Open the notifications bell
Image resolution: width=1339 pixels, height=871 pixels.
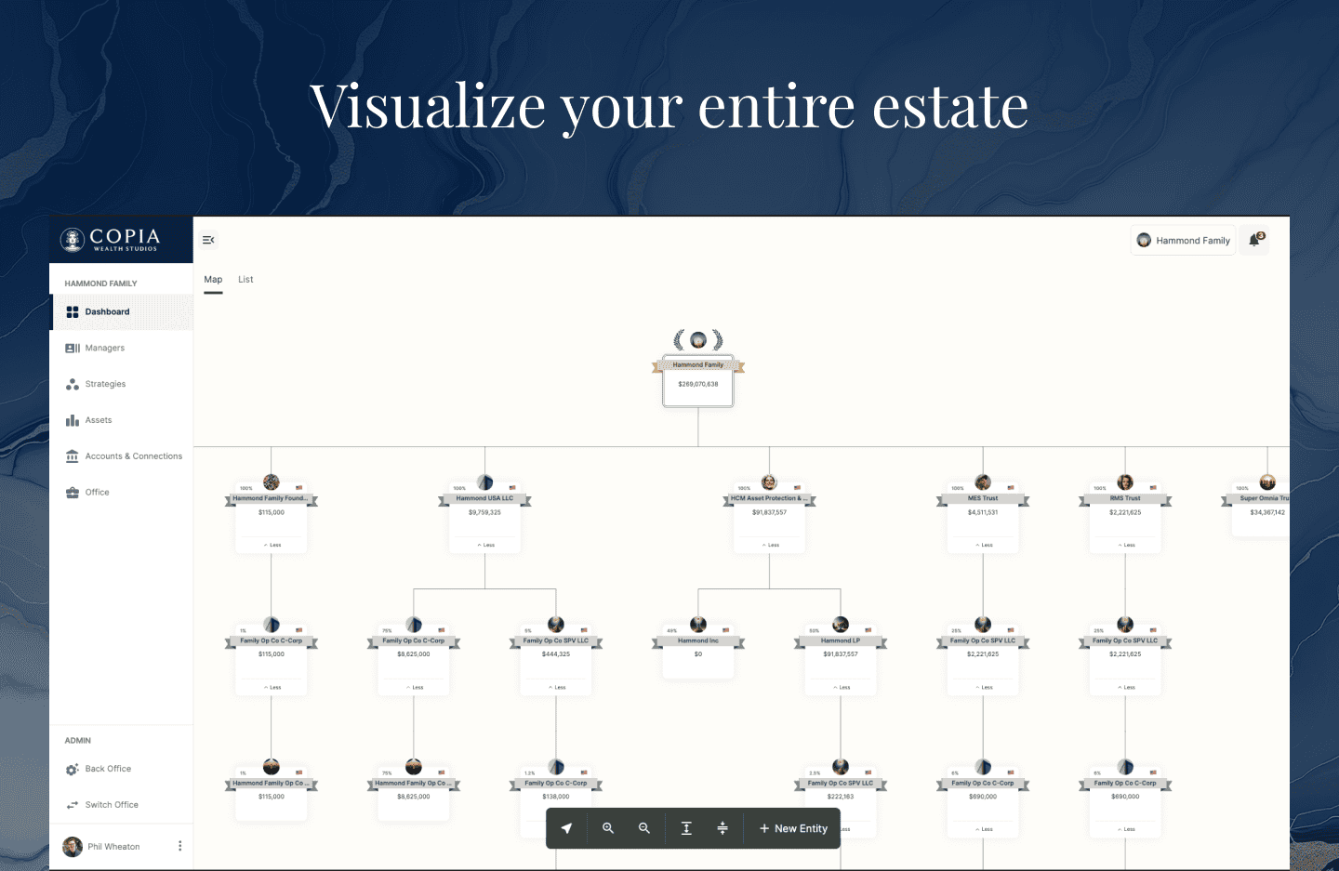1254,240
